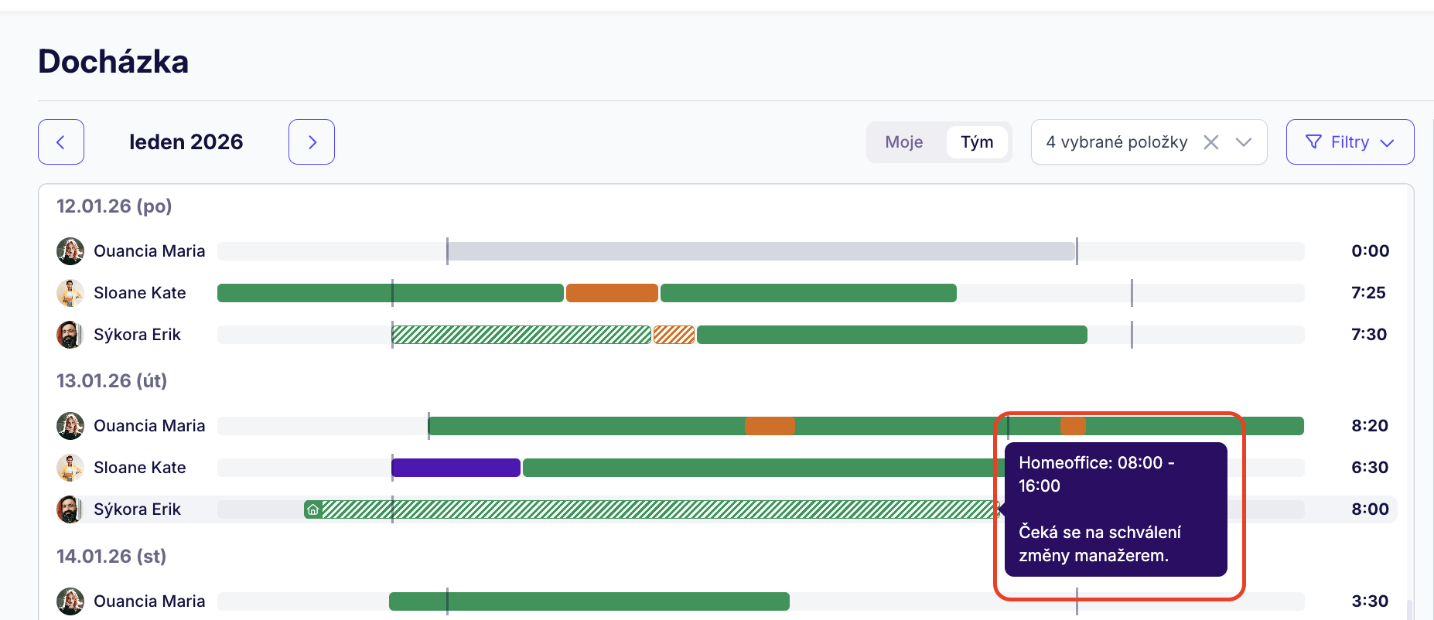
Task: Go to previous month with left arrow
Action: (61, 142)
